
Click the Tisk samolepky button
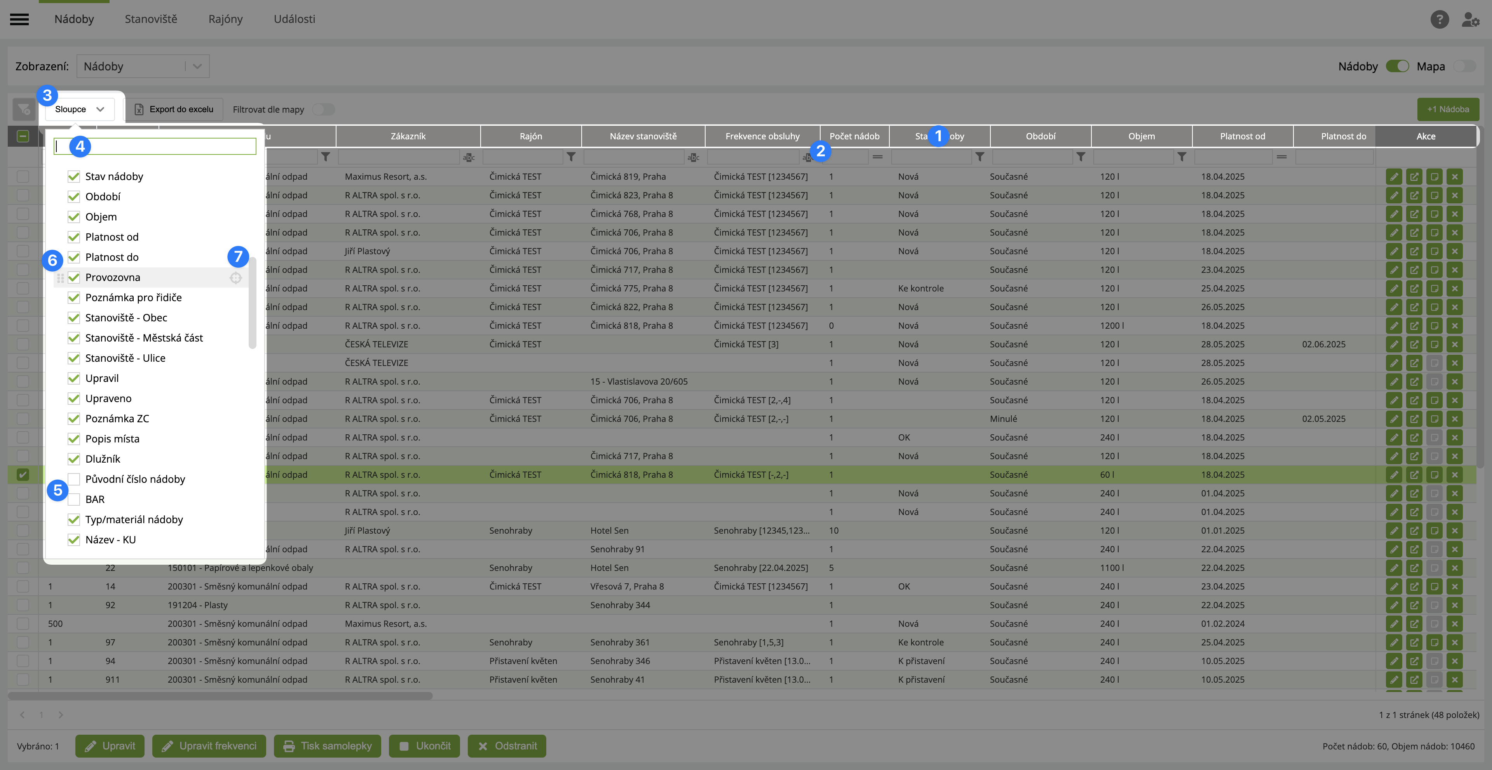point(327,746)
